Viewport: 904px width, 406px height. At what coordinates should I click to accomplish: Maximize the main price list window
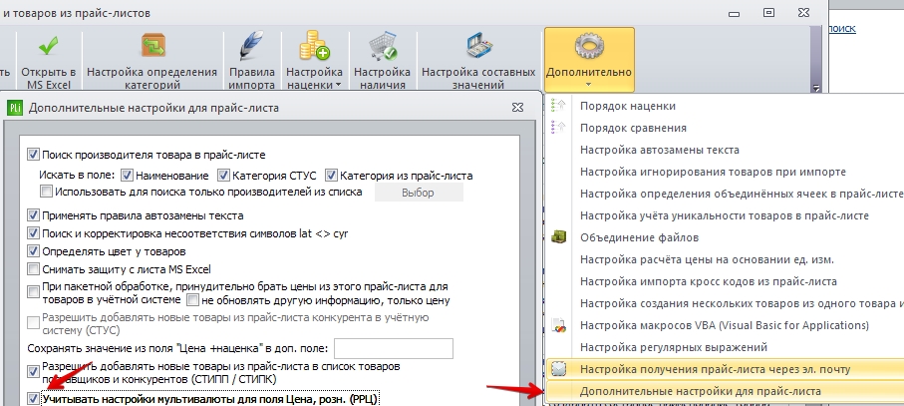(768, 12)
